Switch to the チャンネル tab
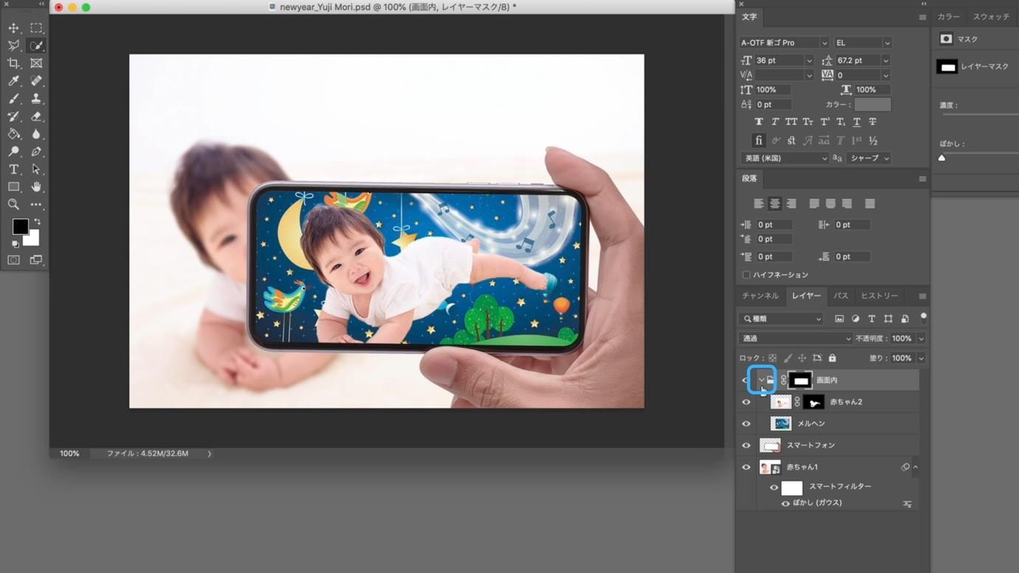 761,296
